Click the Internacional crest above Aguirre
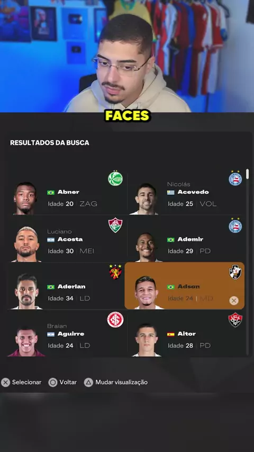This screenshot has width=254, height=452. [x=115, y=320]
